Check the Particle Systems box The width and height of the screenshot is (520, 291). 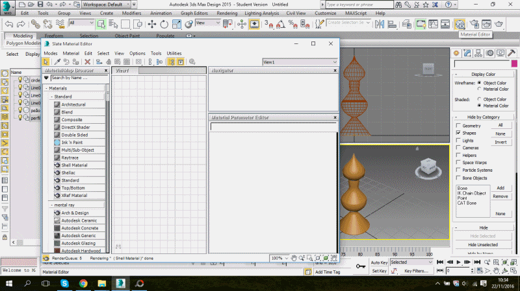[458, 170]
